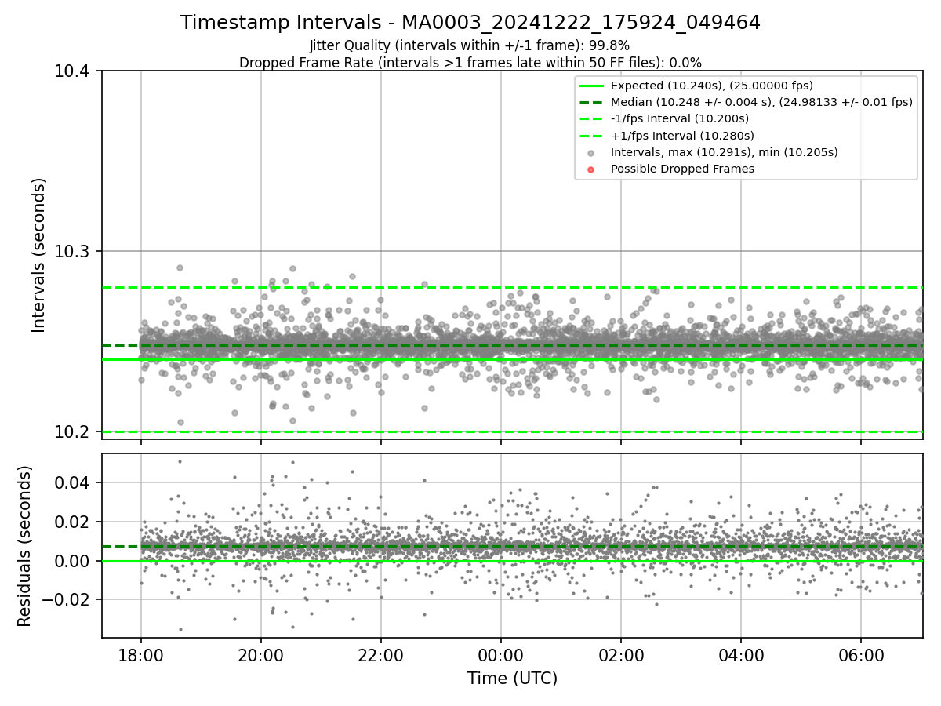
Task: Click the "Intervals (seconds)" y-axis label
Action: 39,255
